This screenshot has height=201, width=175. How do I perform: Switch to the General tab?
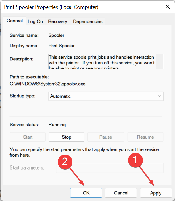tap(15, 21)
